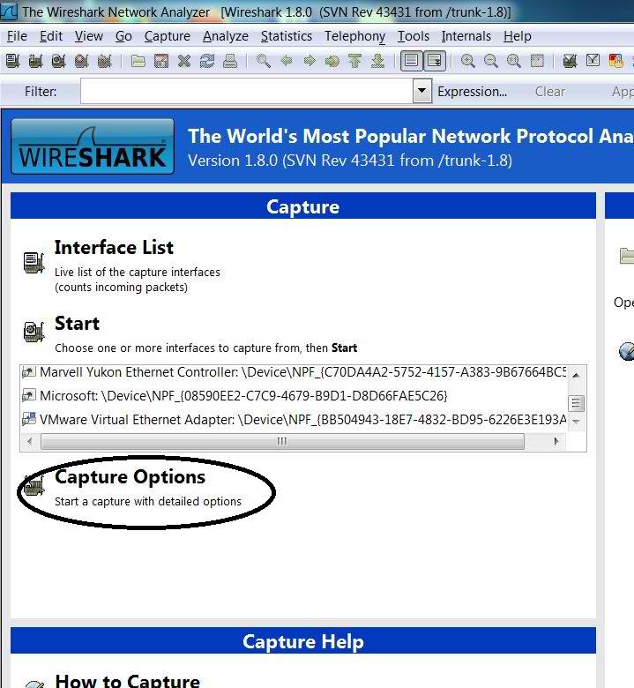The width and height of the screenshot is (634, 688).
Task: Open capture options from the toolbar icon
Action: click(x=36, y=61)
